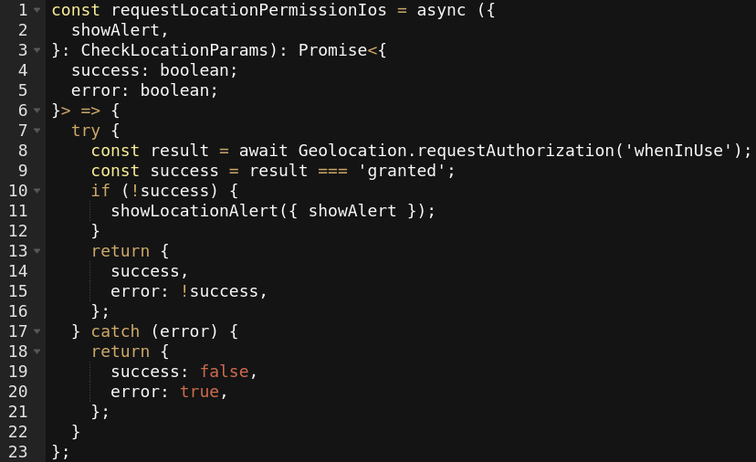Collapse the fold arrow at line 6
Image resolution: width=756 pixels, height=462 pixels.
pos(37,110)
